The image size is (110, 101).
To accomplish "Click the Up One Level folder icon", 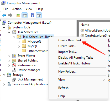I will [18, 16].
